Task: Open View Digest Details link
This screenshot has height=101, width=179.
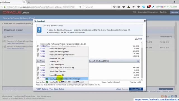Action: 56,89
